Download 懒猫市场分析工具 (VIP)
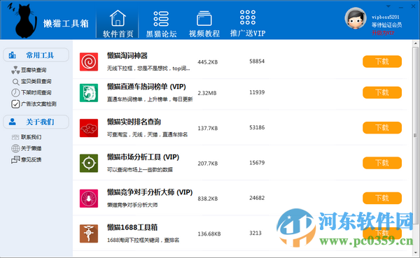This screenshot has height=258, width=420. click(x=382, y=163)
